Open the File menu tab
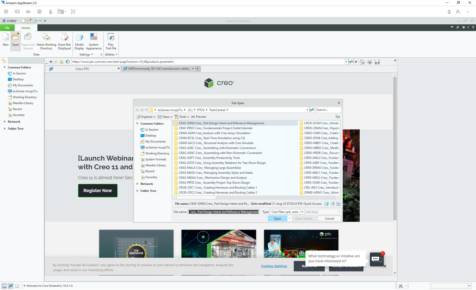This screenshot has height=290, width=476. coord(7,28)
